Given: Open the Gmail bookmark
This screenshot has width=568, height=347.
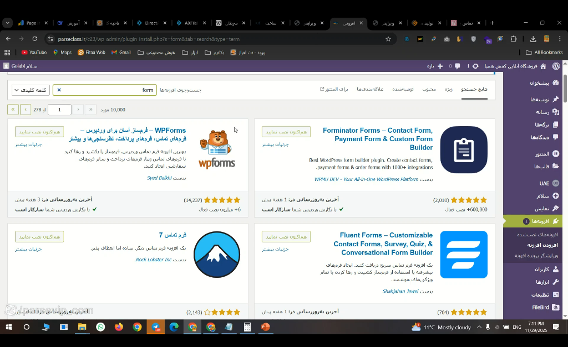Looking at the screenshot, I should [x=121, y=53].
